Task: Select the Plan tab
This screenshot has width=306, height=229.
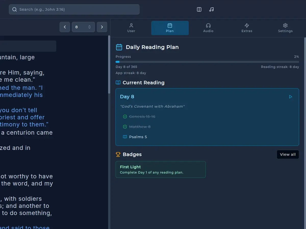Action: click(x=170, y=28)
